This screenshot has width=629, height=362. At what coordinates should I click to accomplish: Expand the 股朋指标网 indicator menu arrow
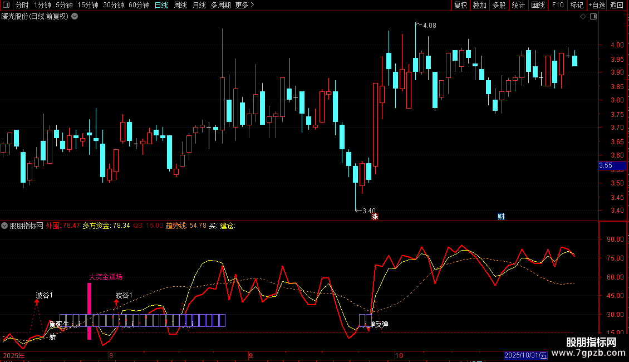click(4, 226)
